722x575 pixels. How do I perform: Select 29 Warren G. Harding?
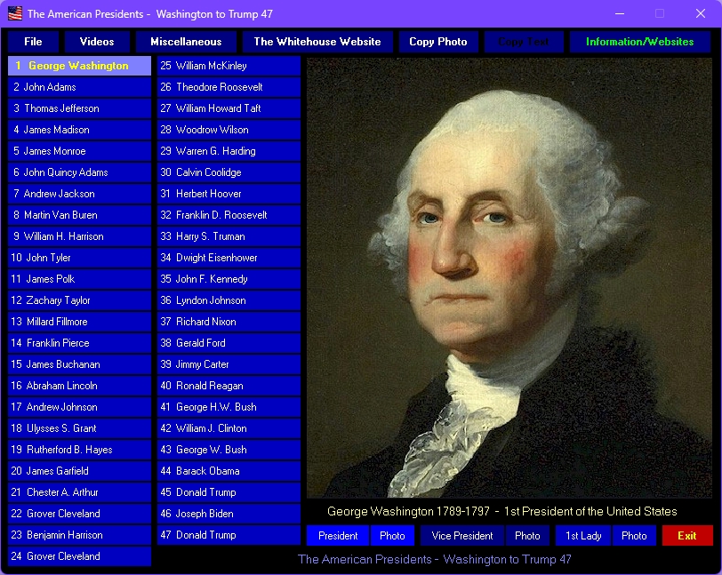229,151
